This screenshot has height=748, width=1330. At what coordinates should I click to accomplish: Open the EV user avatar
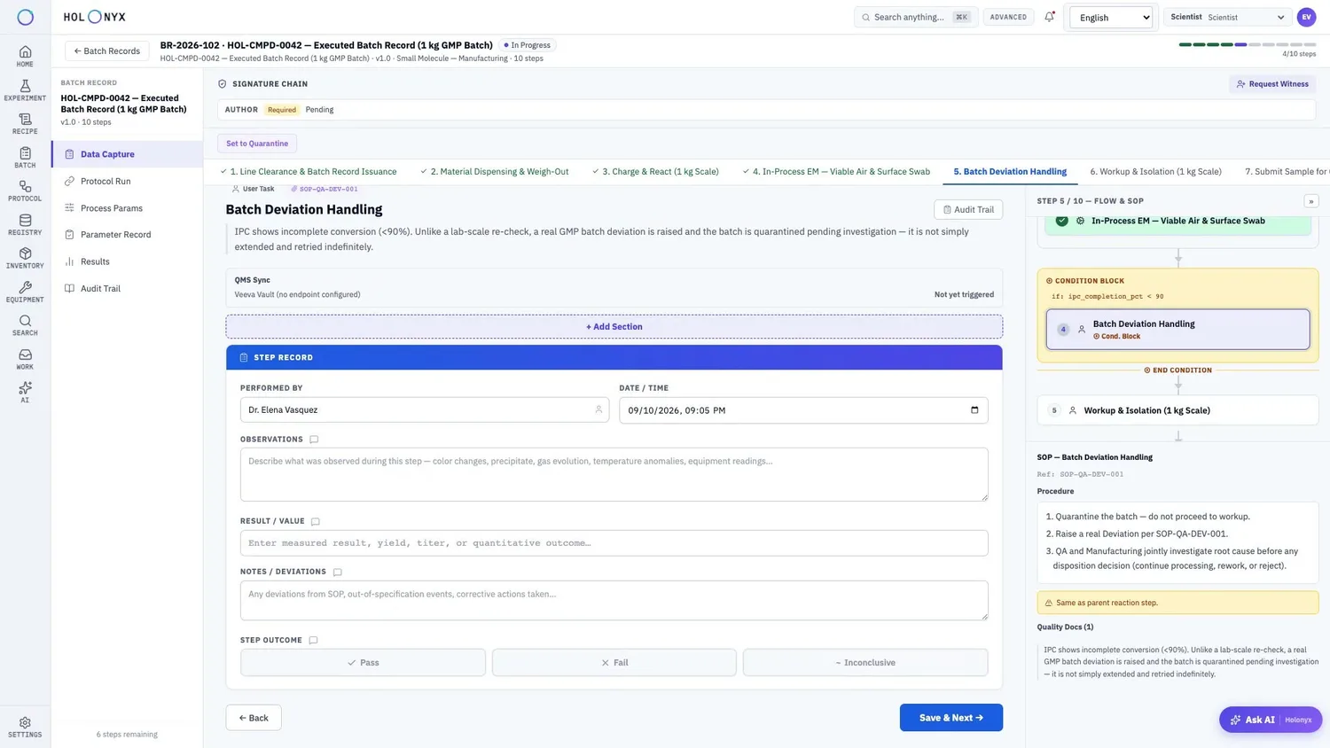1306,17
